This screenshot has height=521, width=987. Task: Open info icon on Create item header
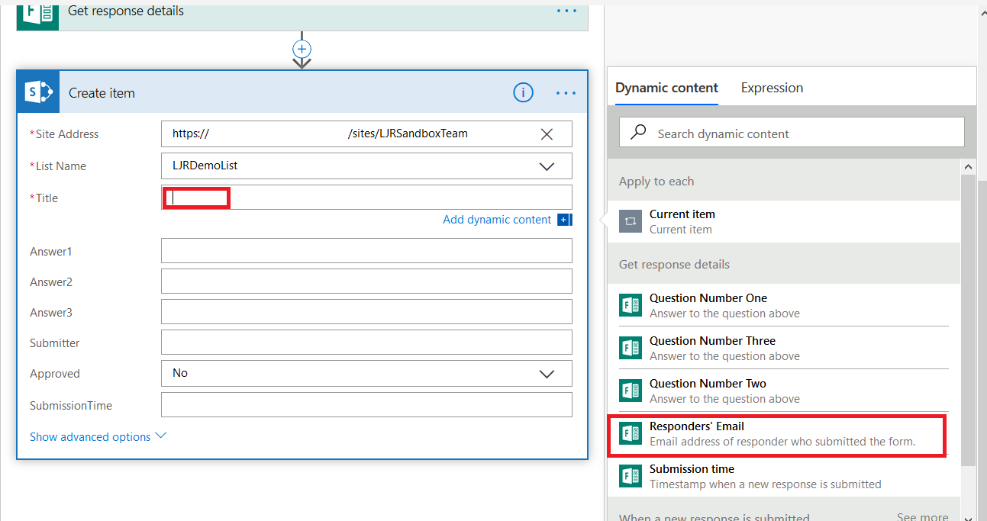[523, 92]
